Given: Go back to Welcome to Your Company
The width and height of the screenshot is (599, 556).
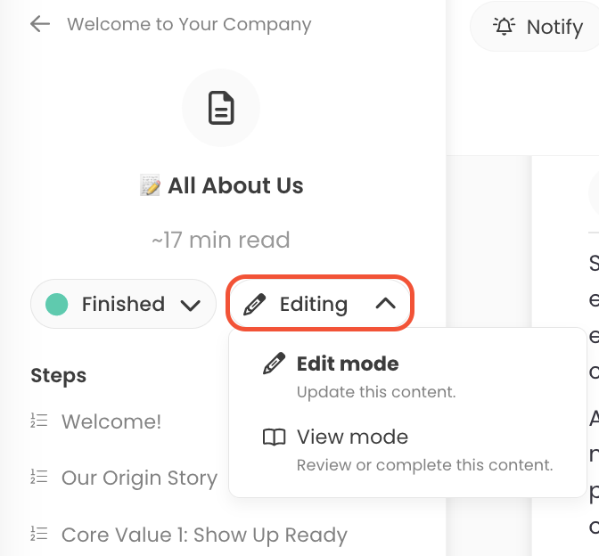Looking at the screenshot, I should click(189, 24).
